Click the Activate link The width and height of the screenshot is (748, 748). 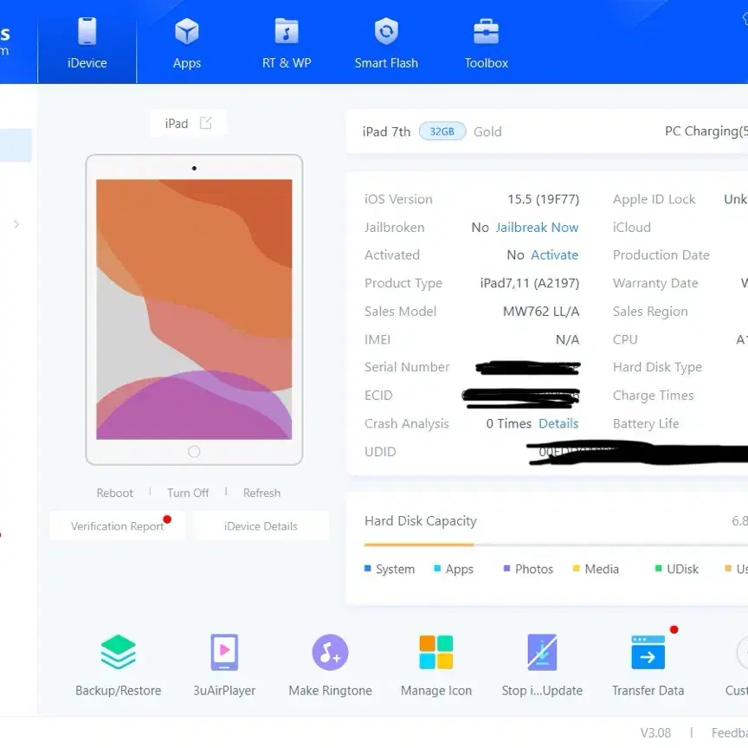554,255
